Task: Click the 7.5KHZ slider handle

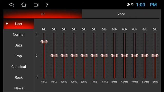Action: pyautogui.click(x=125, y=56)
